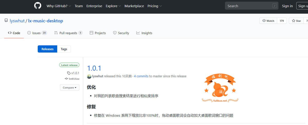Viewport: 308px width, 125px height.
Task: Expand the Pricing dropdown
Action: point(155,6)
